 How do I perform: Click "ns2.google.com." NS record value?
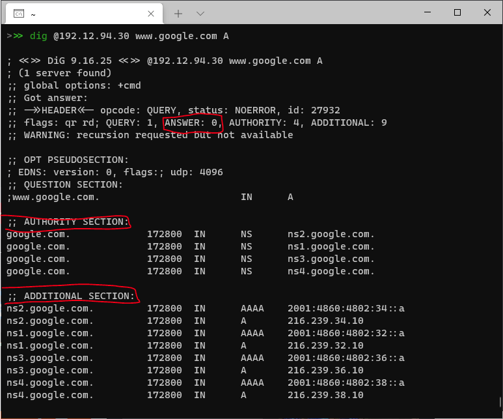click(331, 234)
